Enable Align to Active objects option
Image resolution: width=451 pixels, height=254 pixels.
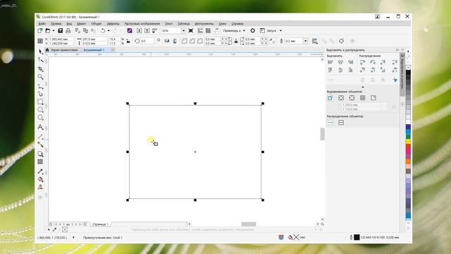(x=330, y=98)
